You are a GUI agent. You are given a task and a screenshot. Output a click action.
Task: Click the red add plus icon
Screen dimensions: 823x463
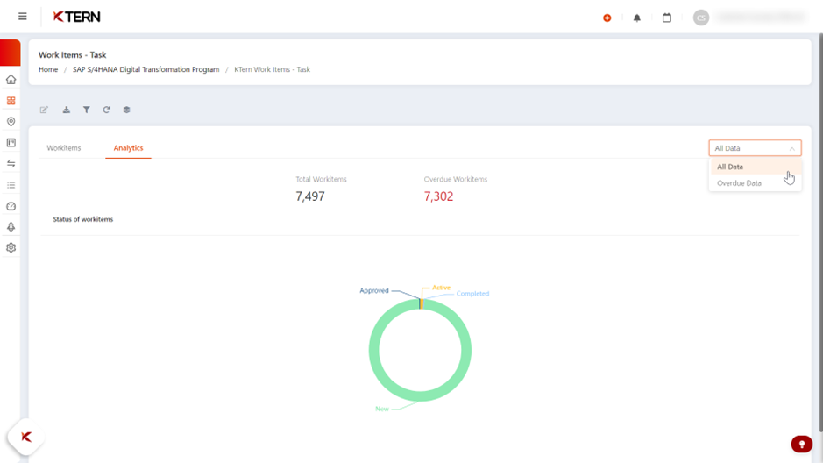607,18
